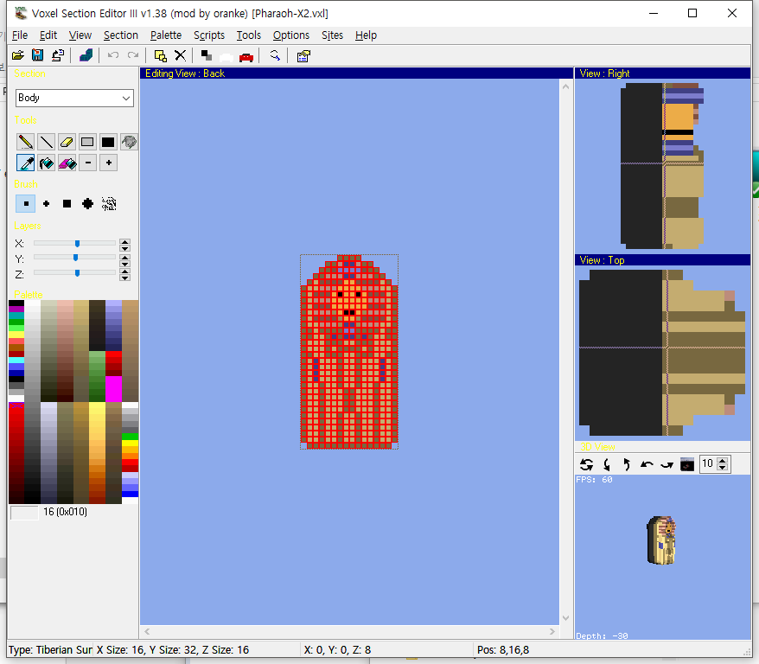Select the Eraser tool
The width and height of the screenshot is (759, 664).
click(67, 142)
